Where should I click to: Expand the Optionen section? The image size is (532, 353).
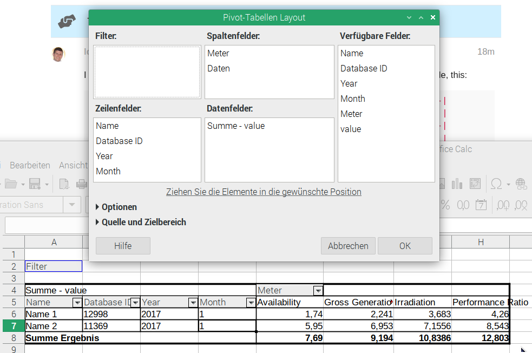(116, 207)
